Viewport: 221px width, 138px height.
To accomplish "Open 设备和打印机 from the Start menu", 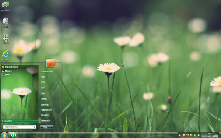I will coord(47,110).
